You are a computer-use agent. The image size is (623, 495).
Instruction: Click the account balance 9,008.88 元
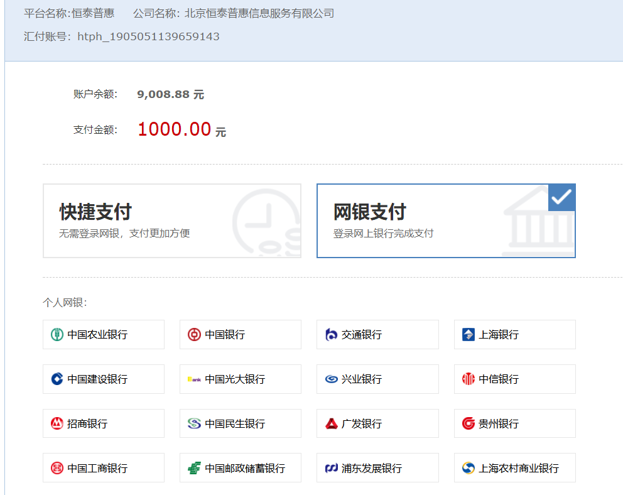170,95
